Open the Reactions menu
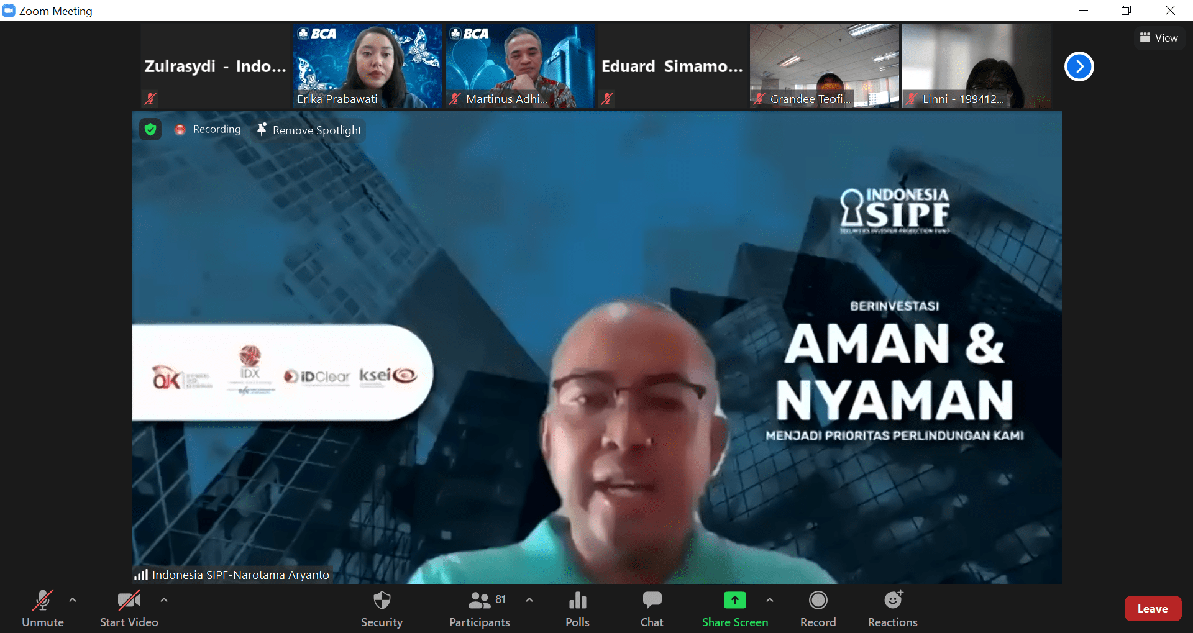This screenshot has width=1193, height=633. 892,608
